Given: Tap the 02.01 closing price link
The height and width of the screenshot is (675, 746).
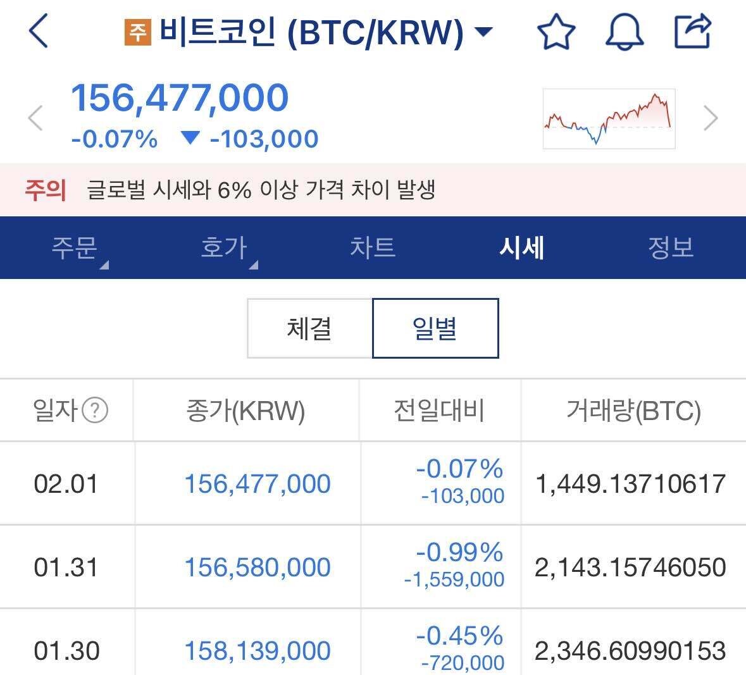Looking at the screenshot, I should coord(257,483).
